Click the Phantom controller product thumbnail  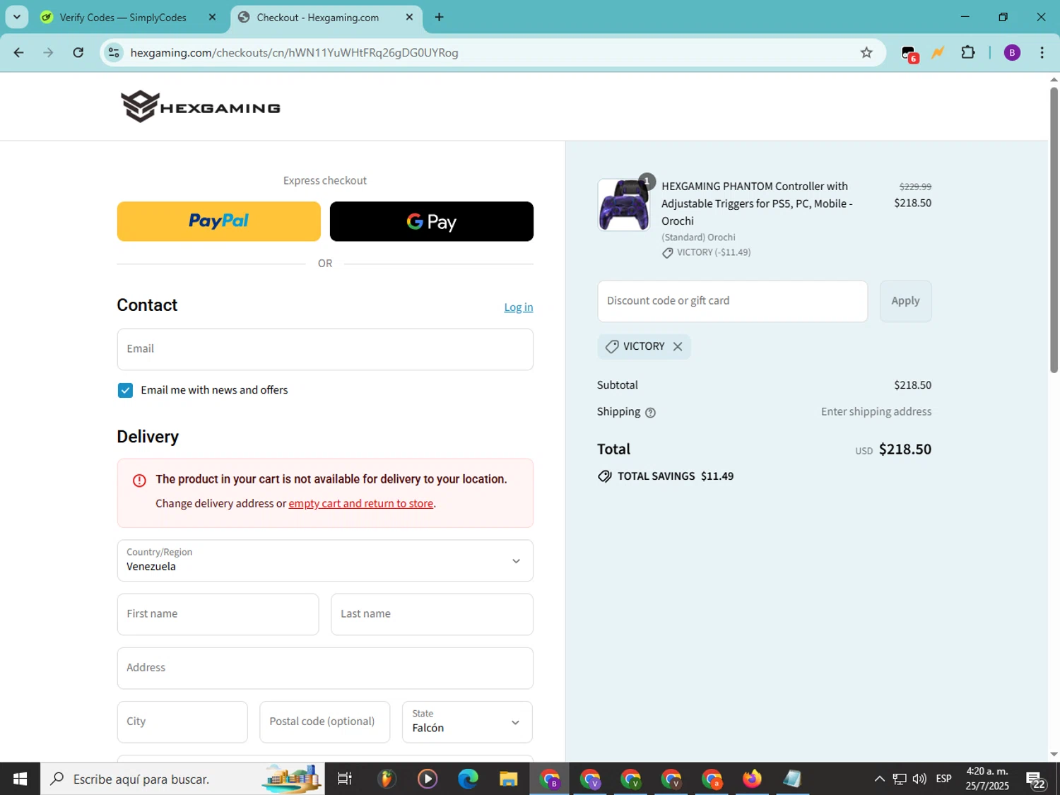(623, 205)
